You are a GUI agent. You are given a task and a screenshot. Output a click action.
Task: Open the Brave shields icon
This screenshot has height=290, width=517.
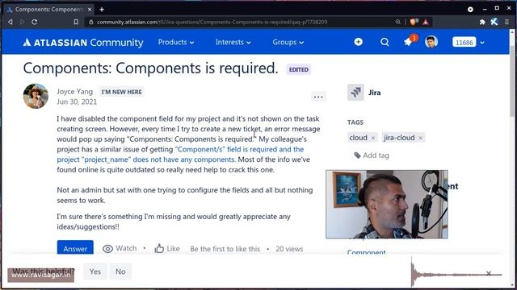click(x=414, y=22)
